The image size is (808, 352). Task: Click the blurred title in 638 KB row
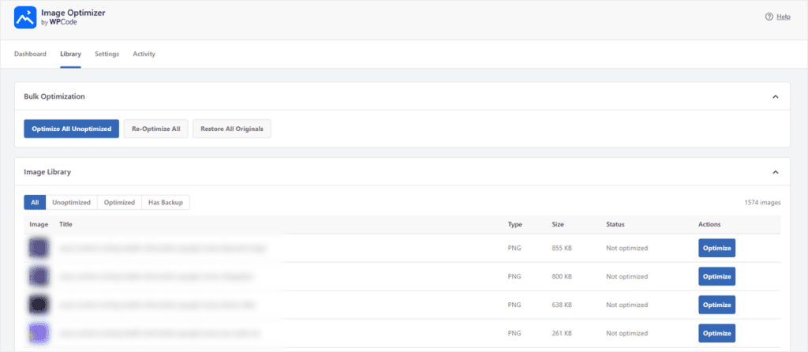point(157,305)
